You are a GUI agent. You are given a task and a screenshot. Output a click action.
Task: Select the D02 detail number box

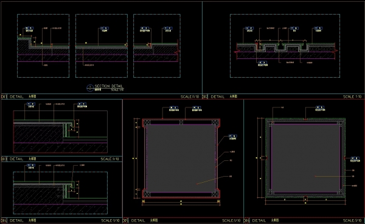click(205, 97)
